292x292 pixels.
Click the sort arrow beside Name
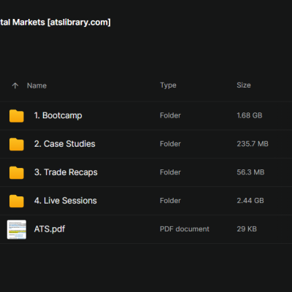pyautogui.click(x=15, y=85)
